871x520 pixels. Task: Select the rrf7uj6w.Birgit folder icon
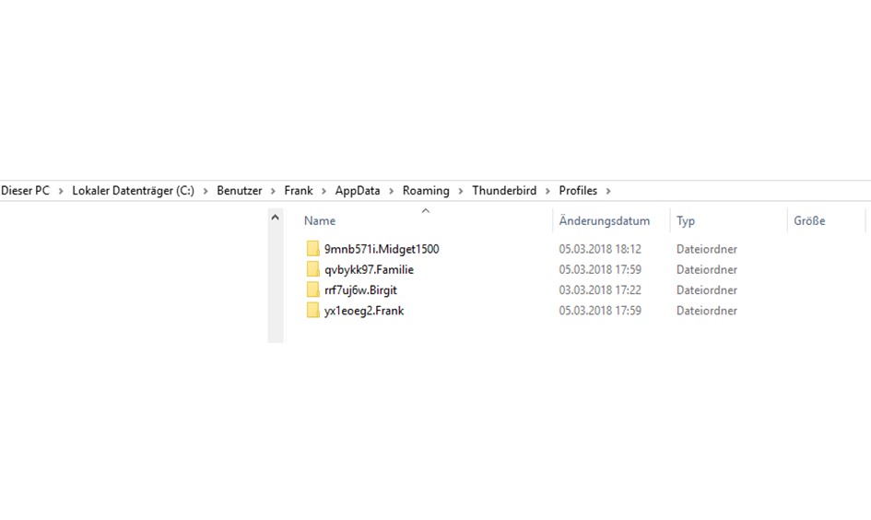click(312, 290)
